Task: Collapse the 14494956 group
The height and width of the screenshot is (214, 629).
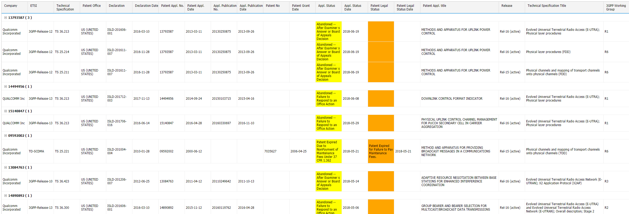Action: [5, 87]
